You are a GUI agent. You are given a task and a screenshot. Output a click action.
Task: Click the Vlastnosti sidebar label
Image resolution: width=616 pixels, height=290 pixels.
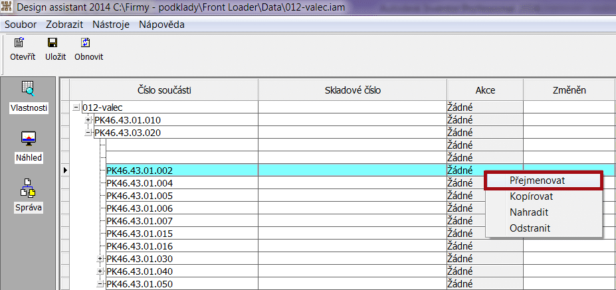[x=29, y=108]
